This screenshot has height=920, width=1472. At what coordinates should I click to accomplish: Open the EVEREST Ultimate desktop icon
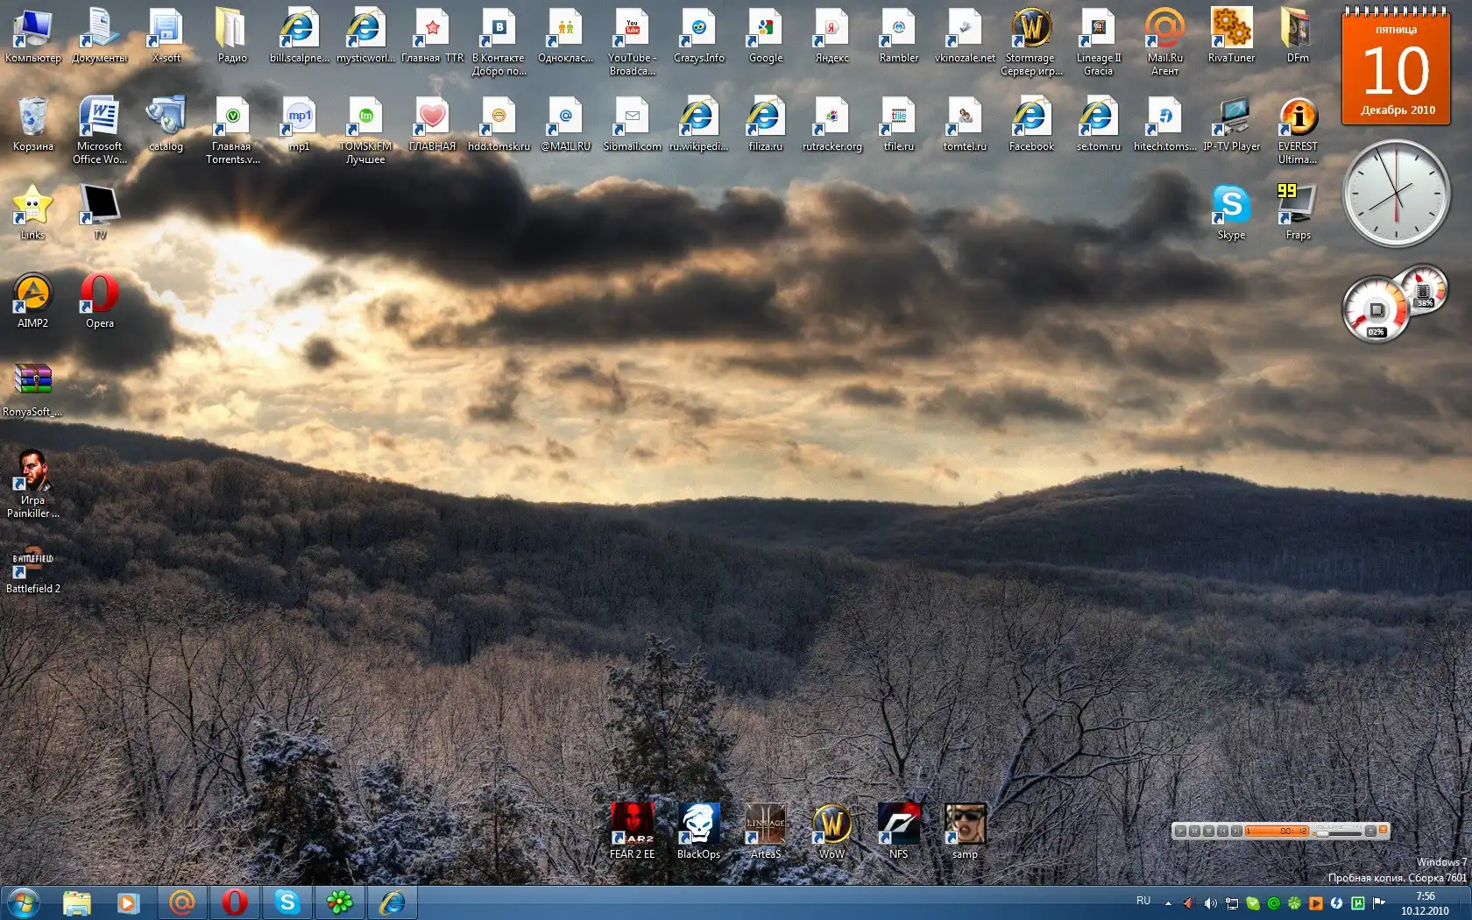(1298, 117)
